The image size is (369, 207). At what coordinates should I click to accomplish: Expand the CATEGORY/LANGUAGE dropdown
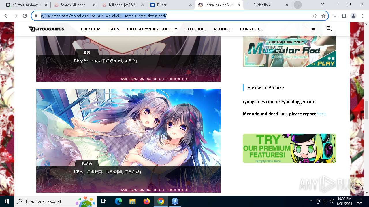click(152, 29)
